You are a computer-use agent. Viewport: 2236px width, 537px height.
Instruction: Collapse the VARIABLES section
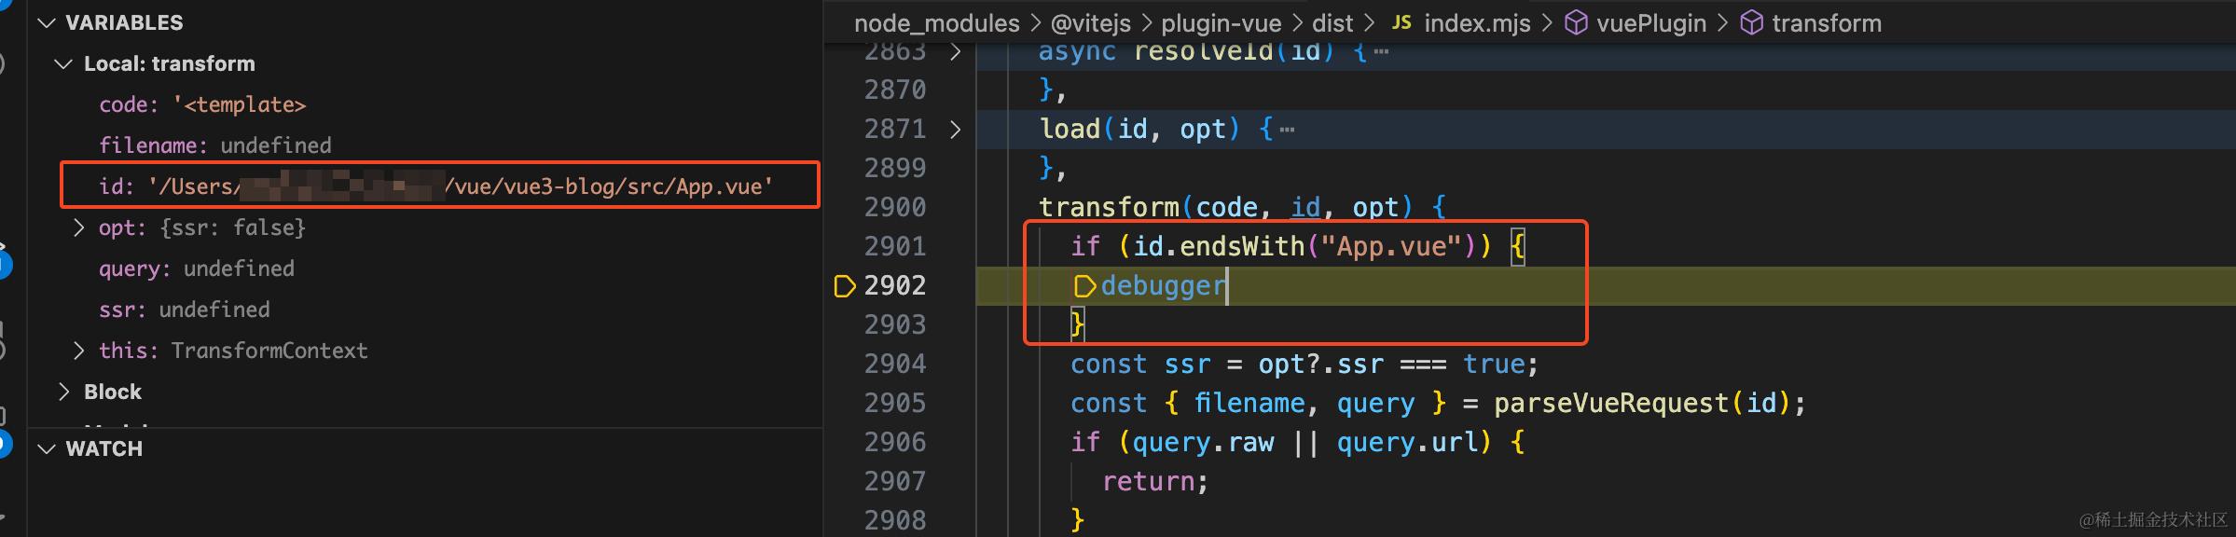[47, 22]
